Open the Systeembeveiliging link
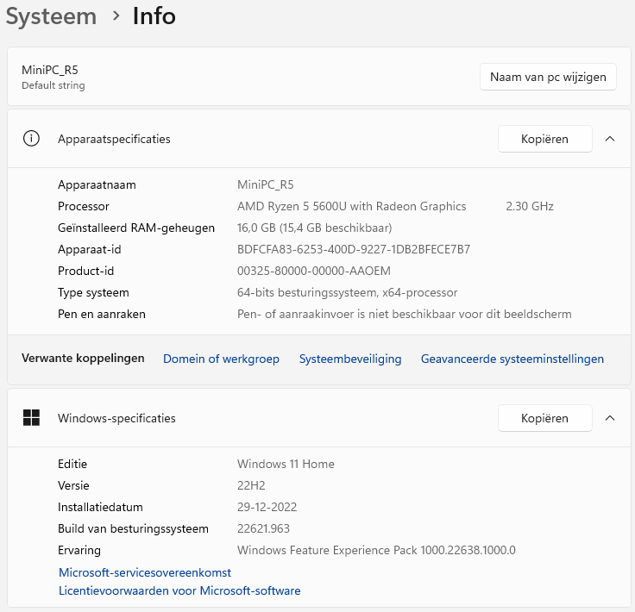Image resolution: width=635 pixels, height=612 pixels. [x=350, y=359]
